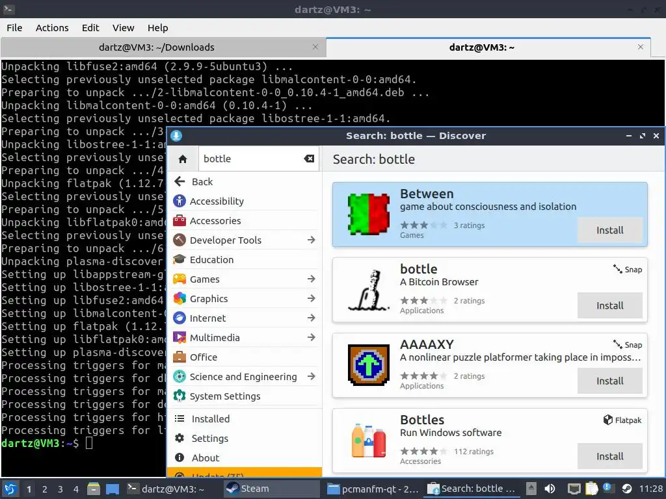Close the dartz@VM3: ~ terminal tab

pyautogui.click(x=641, y=47)
